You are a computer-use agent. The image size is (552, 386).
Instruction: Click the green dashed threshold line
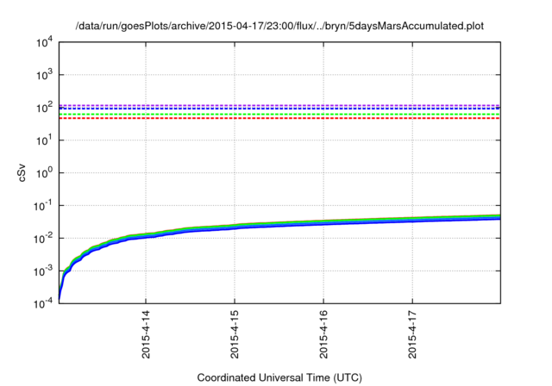click(x=279, y=115)
